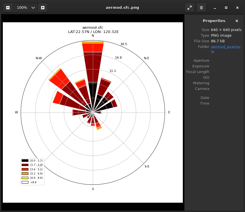Open the 100% zoom level dropdown

33,8
